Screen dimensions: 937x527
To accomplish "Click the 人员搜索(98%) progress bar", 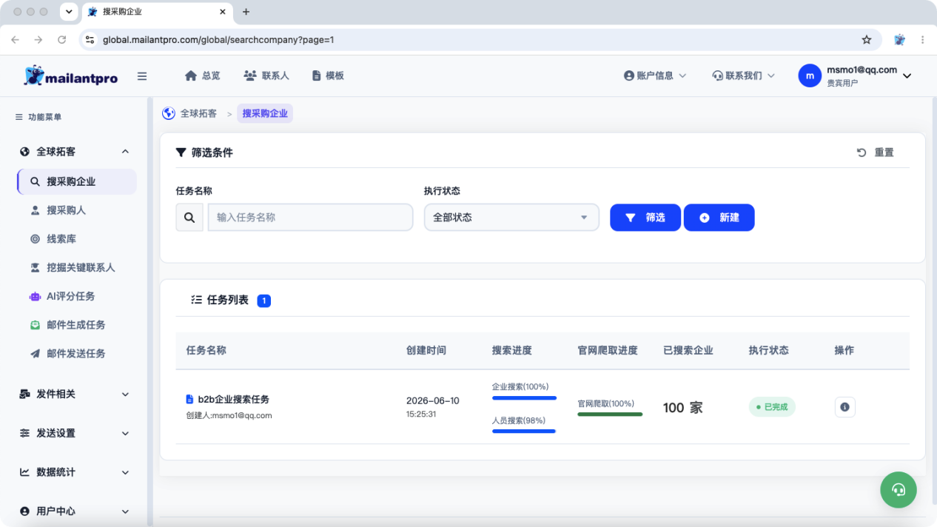I will (x=524, y=431).
